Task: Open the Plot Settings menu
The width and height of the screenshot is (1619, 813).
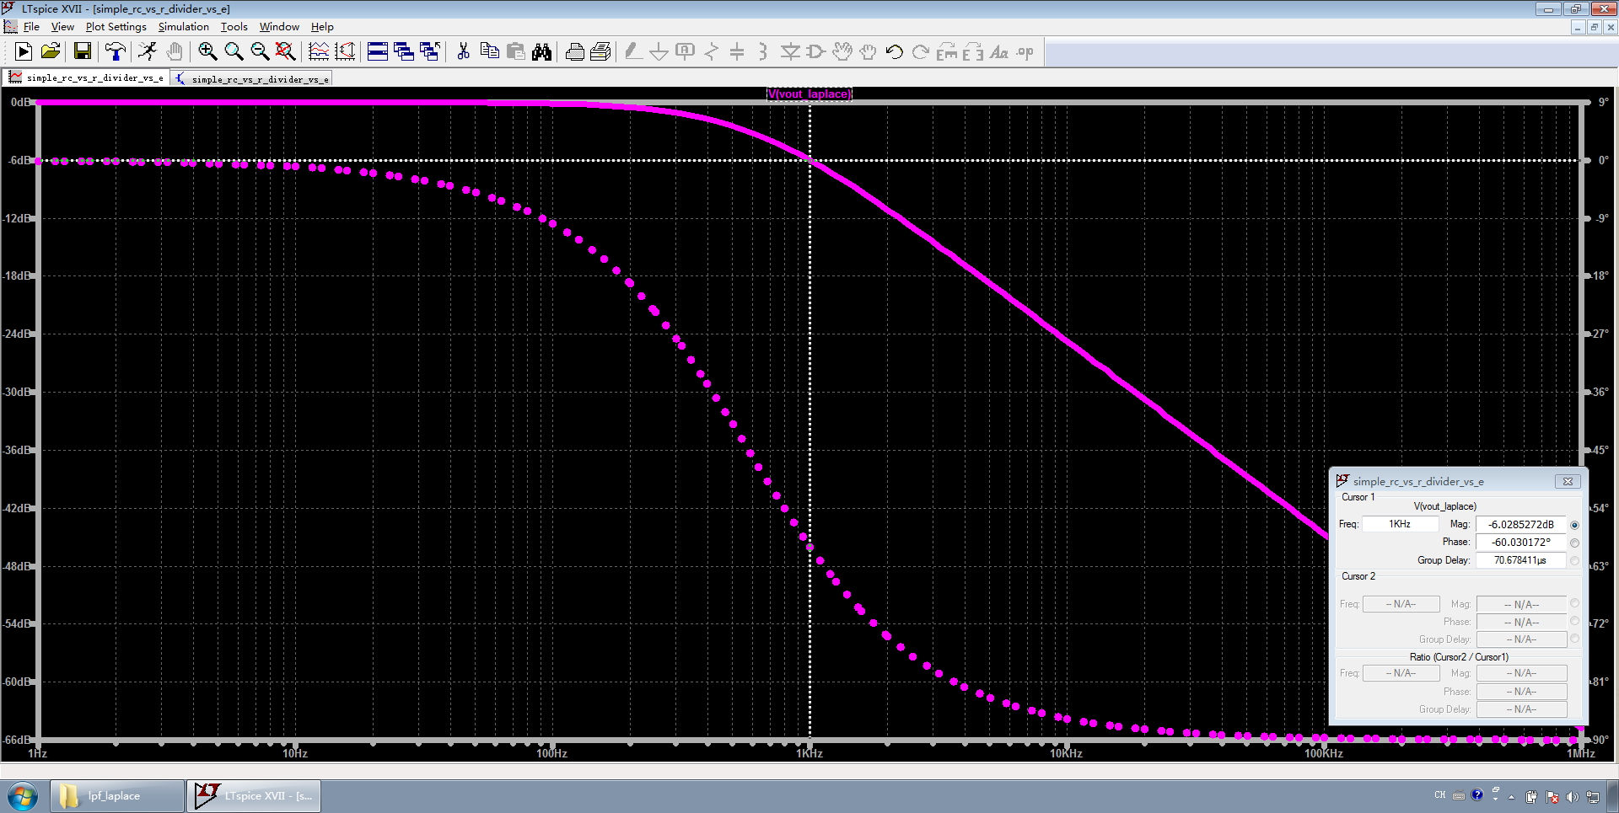Action: point(116,27)
